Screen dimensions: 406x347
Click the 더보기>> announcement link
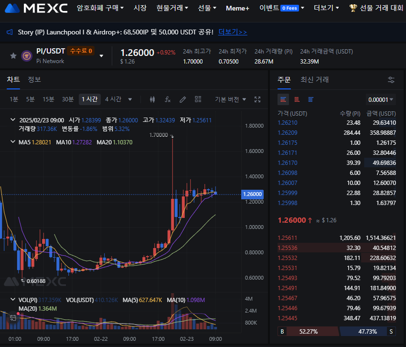(233, 32)
